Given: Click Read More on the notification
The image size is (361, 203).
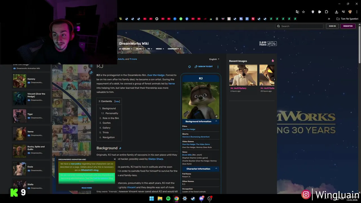Looking at the screenshot, I should click(x=87, y=188).
